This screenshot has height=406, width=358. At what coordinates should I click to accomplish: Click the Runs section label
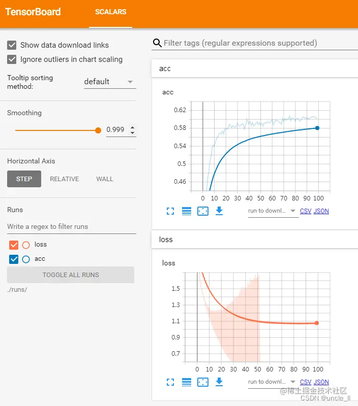pos(15,210)
